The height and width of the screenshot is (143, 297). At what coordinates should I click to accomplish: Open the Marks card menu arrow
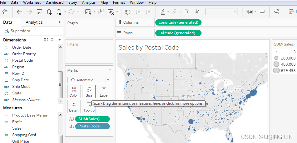pyautogui.click(x=110, y=70)
